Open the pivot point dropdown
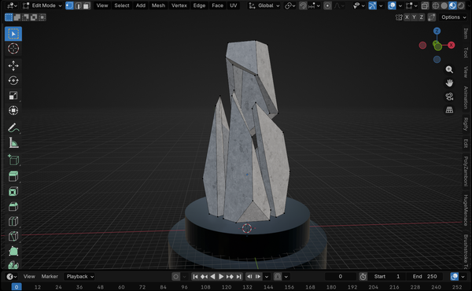 pos(289,6)
